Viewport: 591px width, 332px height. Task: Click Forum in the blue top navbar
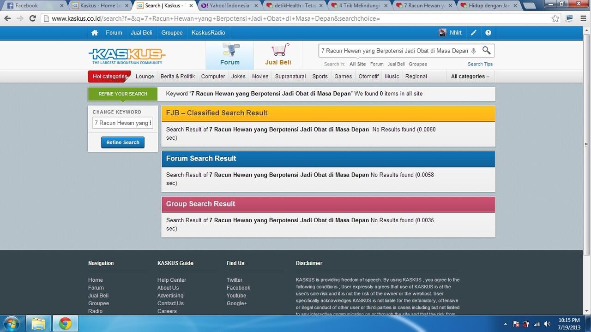(114, 33)
